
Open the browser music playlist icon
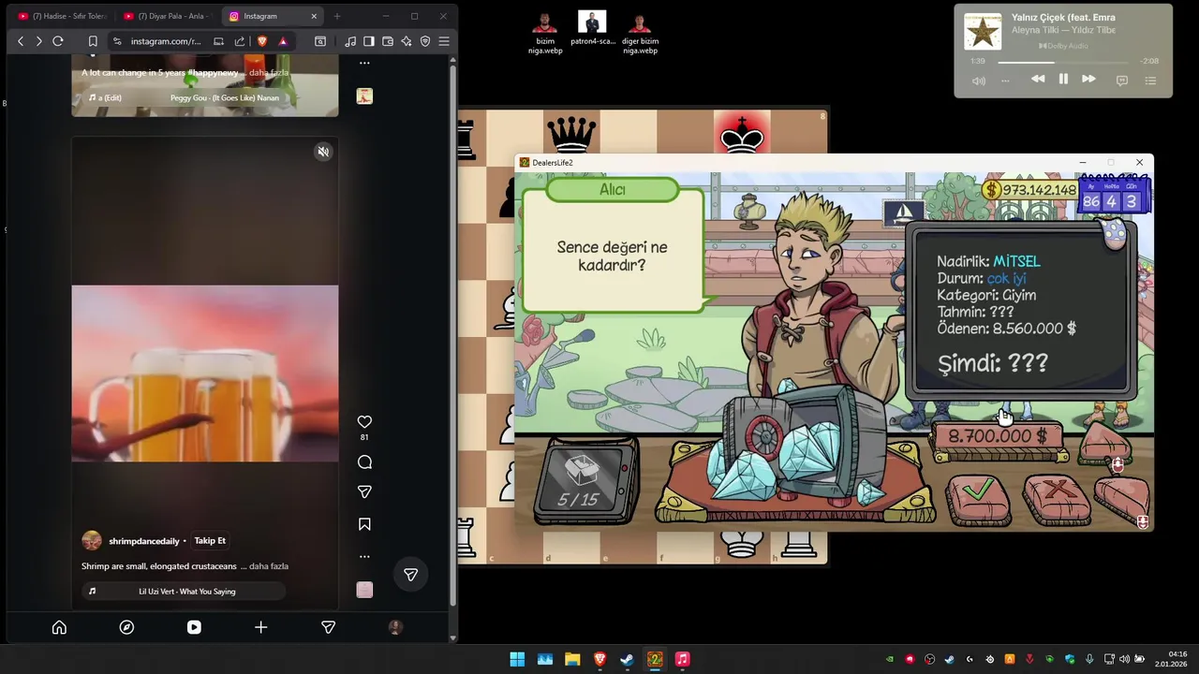(x=350, y=41)
